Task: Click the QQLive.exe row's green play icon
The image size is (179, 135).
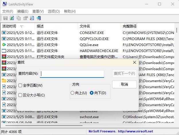Action: [x=4, y=45]
